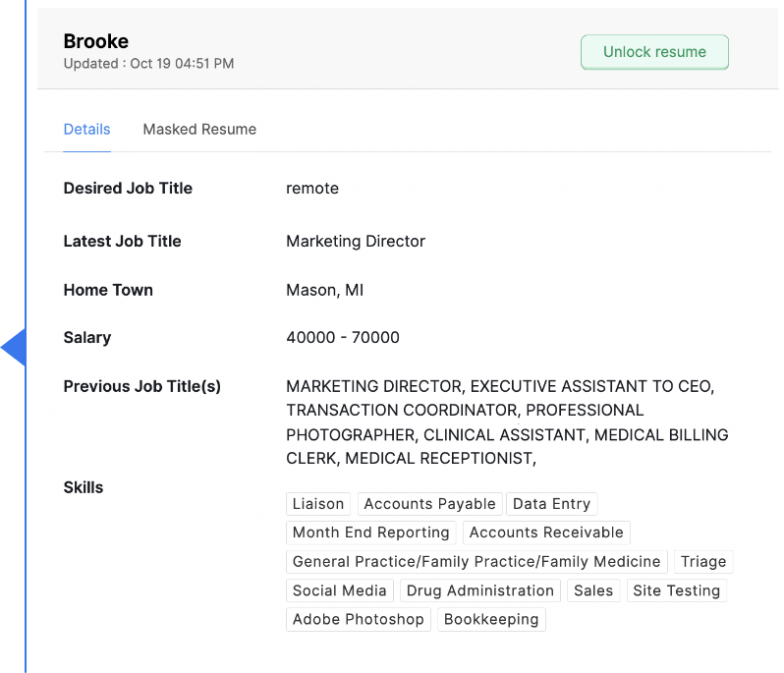Click the blue collapse arrow on left edge
Image resolution: width=784 pixels, height=673 pixels.
pos(14,347)
